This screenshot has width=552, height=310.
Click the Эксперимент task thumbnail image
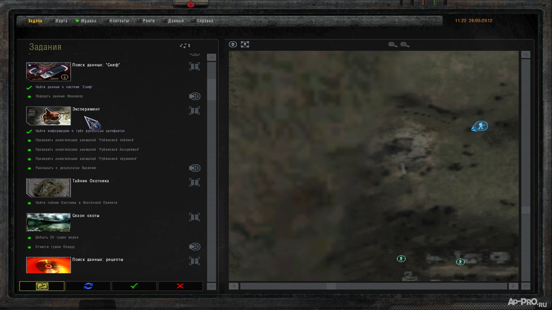pos(48,116)
